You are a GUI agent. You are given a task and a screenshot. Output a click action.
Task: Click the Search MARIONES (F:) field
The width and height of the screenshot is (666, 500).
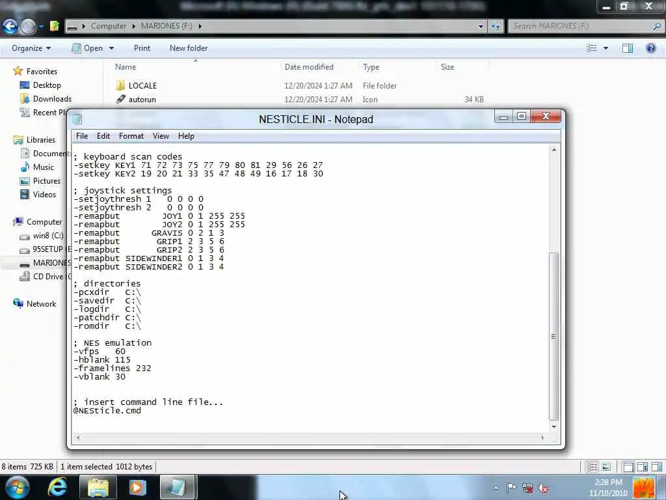pyautogui.click(x=580, y=26)
